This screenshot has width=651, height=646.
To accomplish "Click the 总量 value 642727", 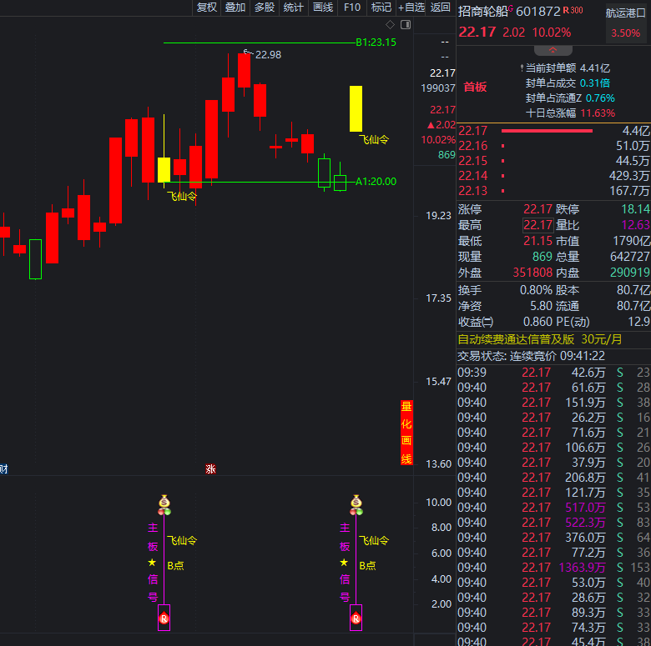I will point(630,257).
